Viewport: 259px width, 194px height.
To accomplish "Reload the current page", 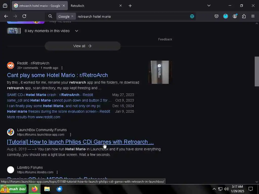I will pos(24,16).
